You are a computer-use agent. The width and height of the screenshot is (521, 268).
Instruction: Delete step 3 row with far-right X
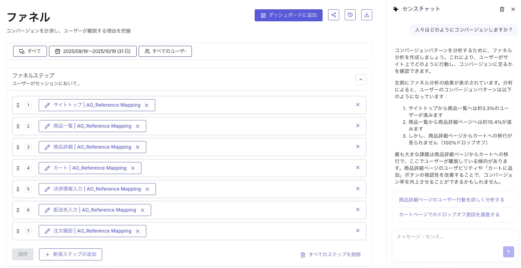[x=358, y=147]
